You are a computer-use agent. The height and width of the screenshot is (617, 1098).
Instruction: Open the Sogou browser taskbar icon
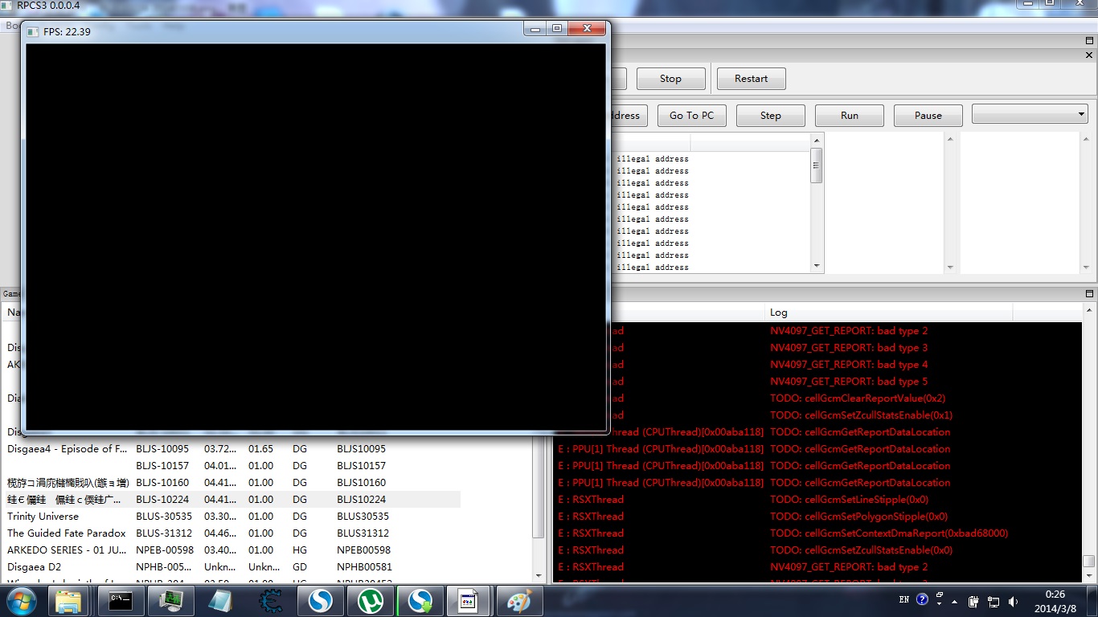point(320,600)
